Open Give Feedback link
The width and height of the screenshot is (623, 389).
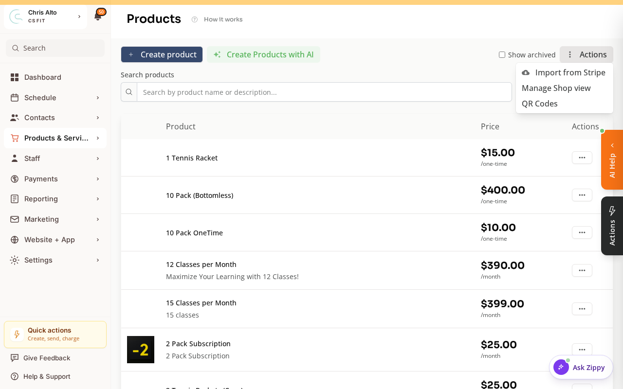(47, 358)
